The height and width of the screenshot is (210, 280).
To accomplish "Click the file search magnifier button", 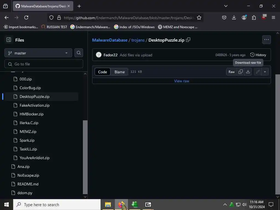I will 79,53.
